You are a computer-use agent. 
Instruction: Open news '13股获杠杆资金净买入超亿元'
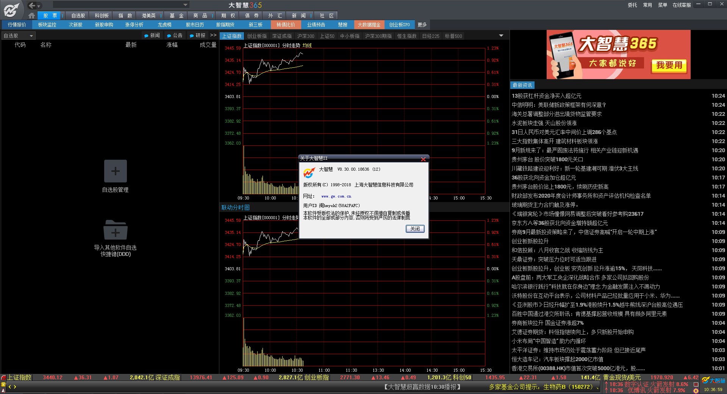click(546, 96)
